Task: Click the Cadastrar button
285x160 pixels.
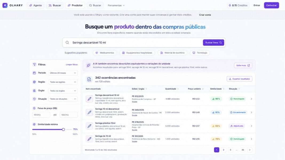Action: tap(271, 5)
